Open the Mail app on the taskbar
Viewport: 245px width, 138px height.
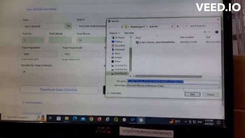(83, 119)
